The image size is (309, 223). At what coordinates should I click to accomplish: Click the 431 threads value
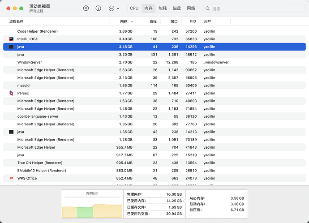(154, 55)
